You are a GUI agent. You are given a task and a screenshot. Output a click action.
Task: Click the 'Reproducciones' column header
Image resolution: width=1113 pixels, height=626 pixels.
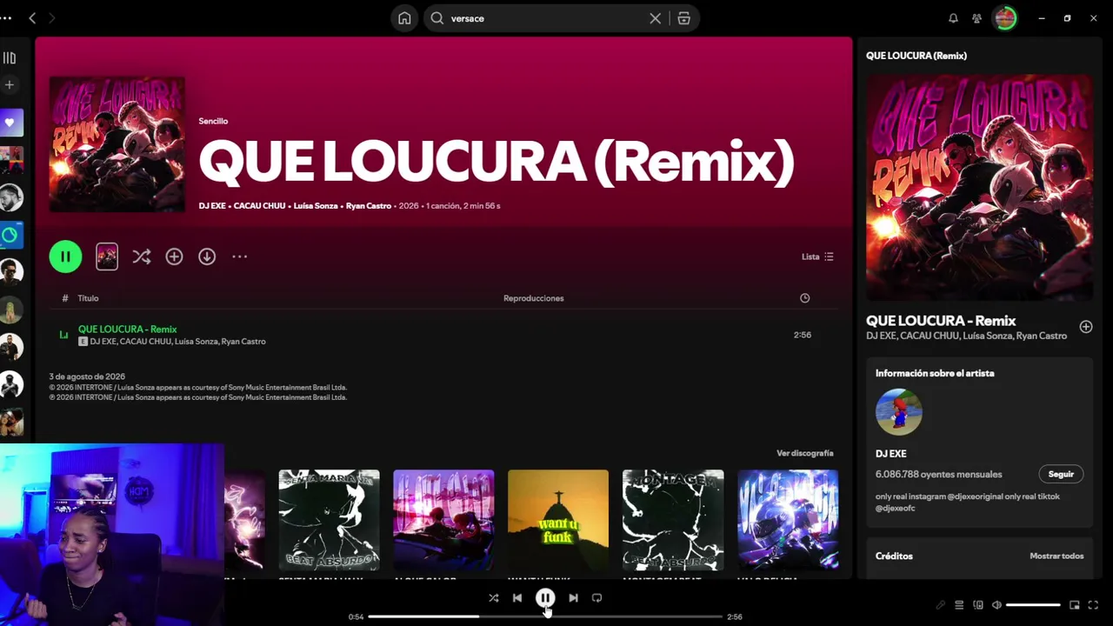534,298
